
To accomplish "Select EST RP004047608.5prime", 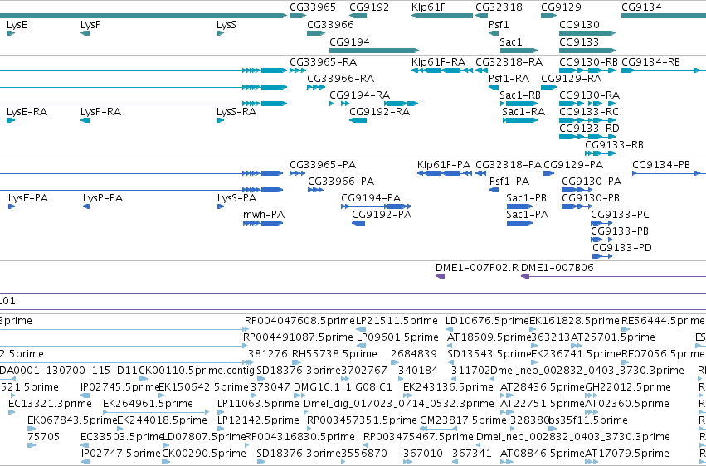I will pos(299,321).
